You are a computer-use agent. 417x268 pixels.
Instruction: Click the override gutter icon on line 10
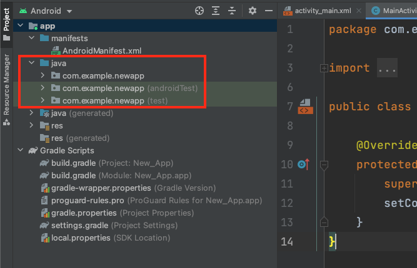[303, 165]
